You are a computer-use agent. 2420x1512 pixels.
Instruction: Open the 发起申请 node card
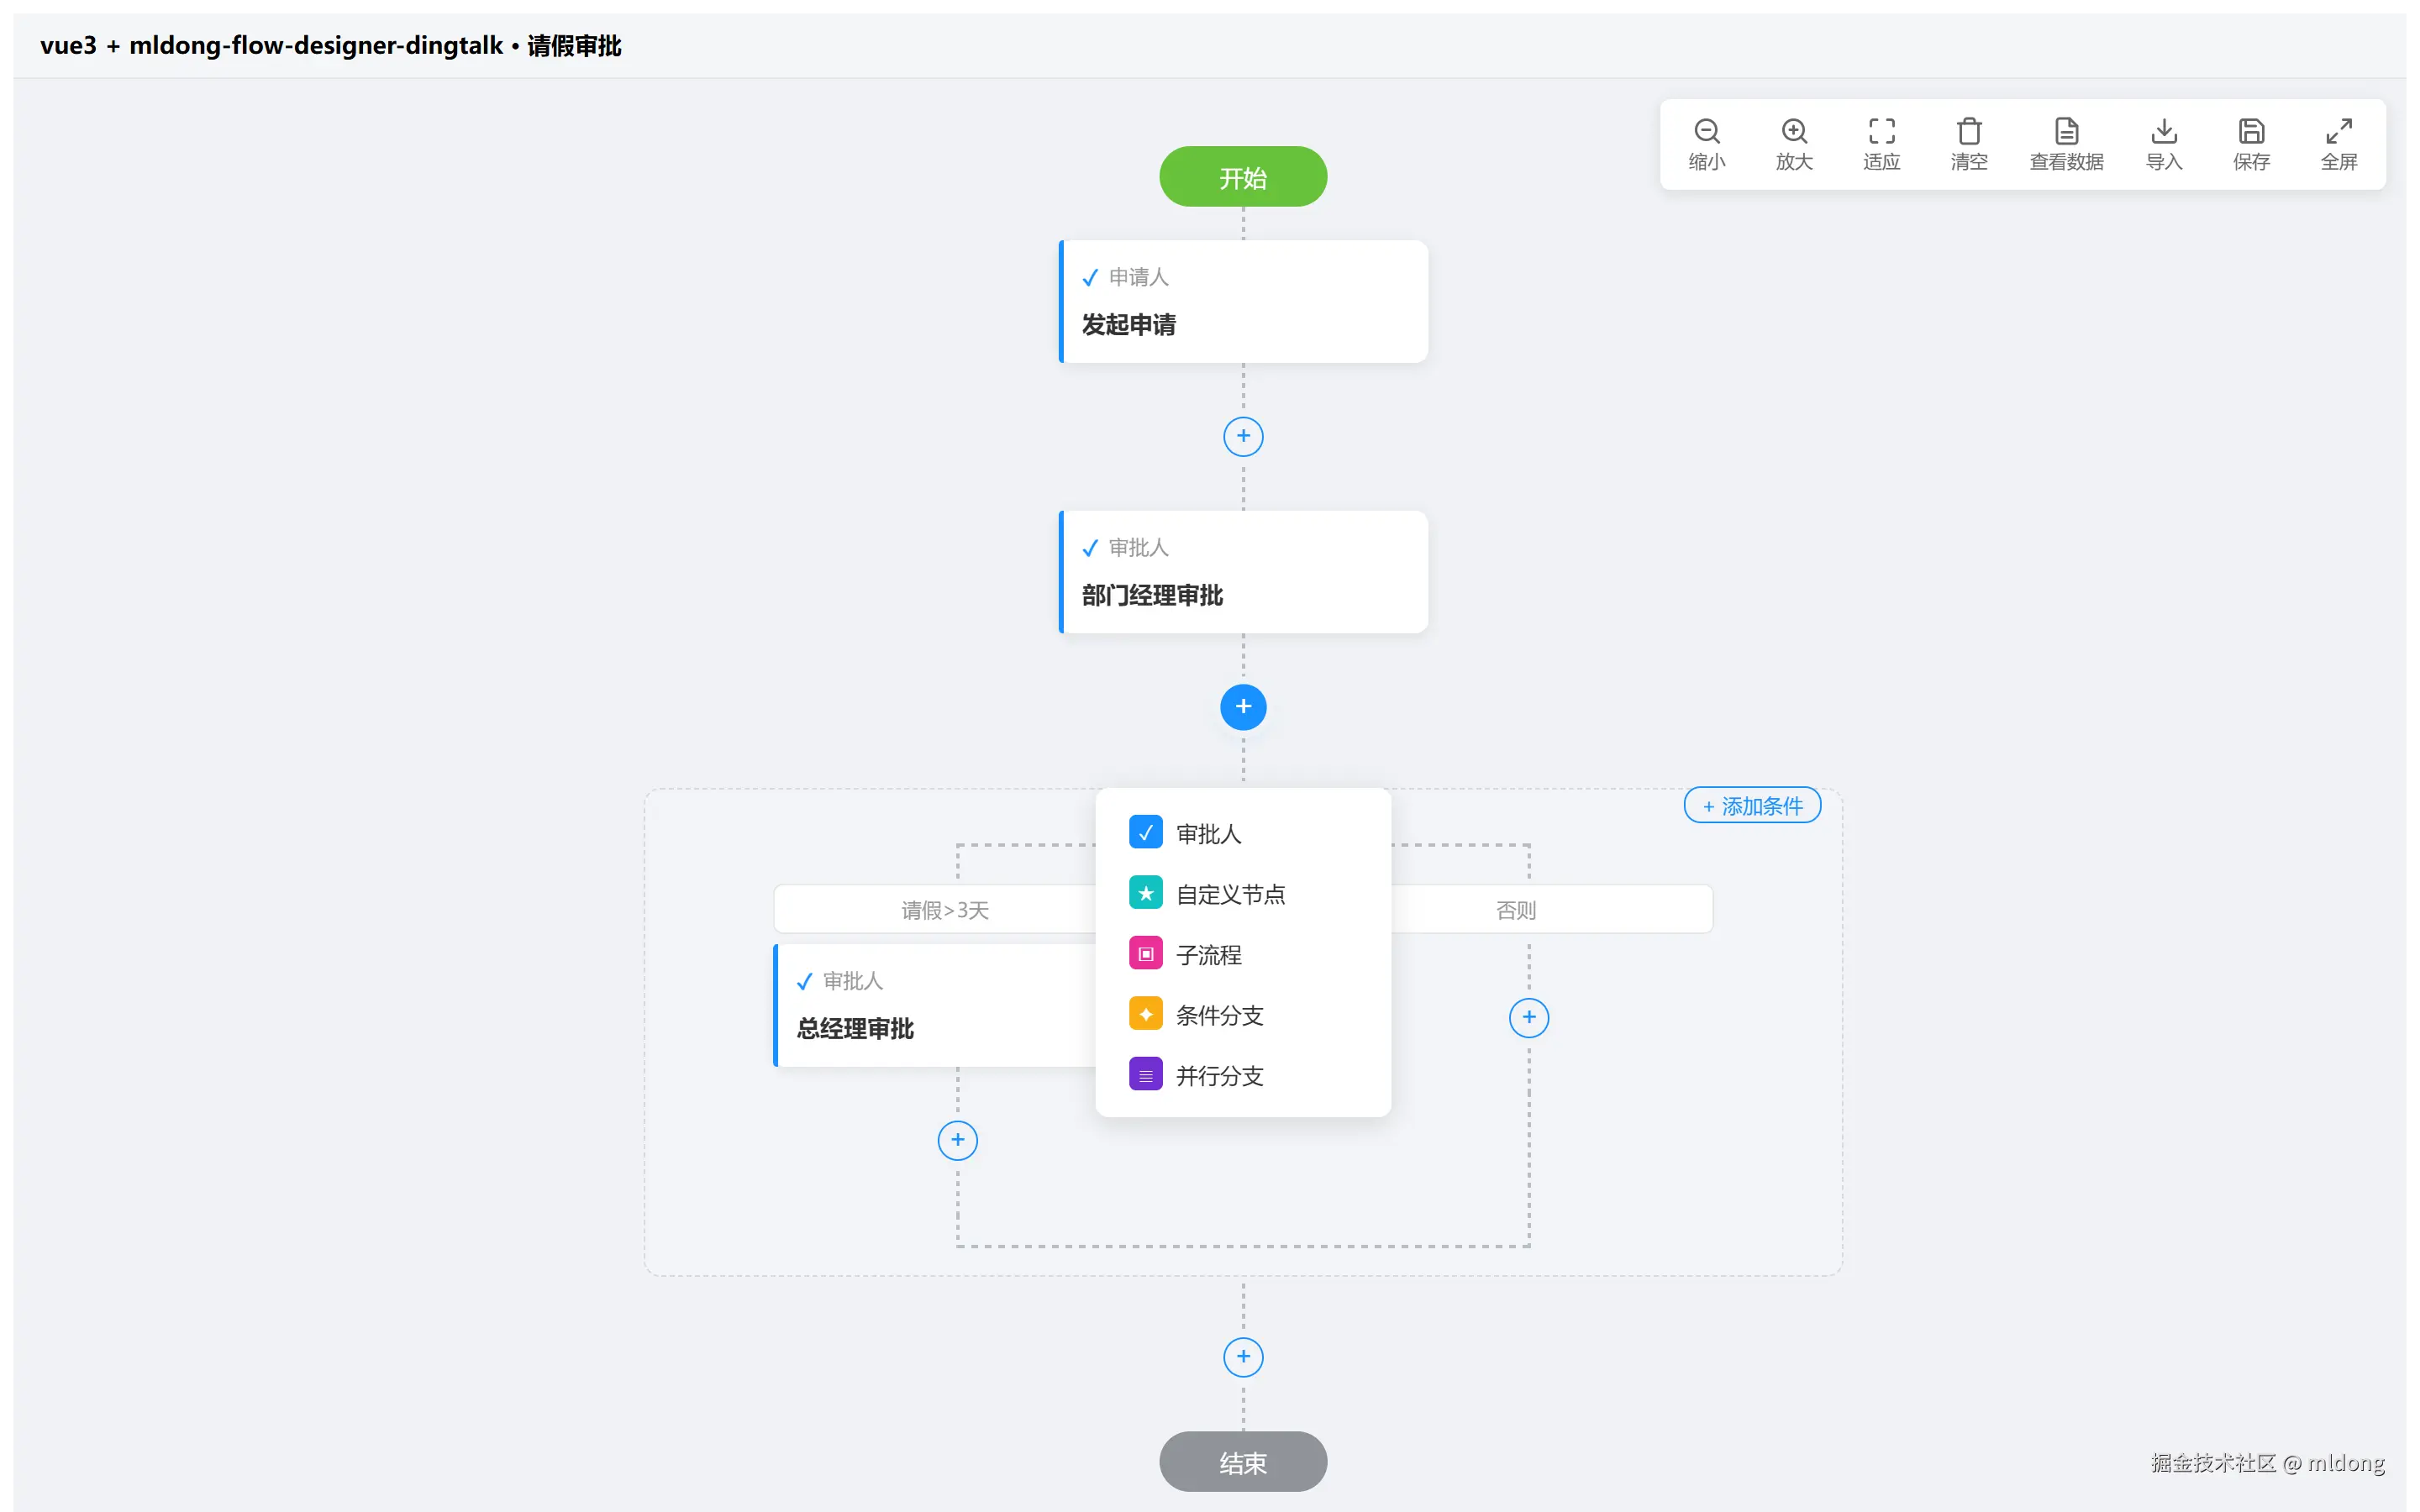click(x=1243, y=301)
